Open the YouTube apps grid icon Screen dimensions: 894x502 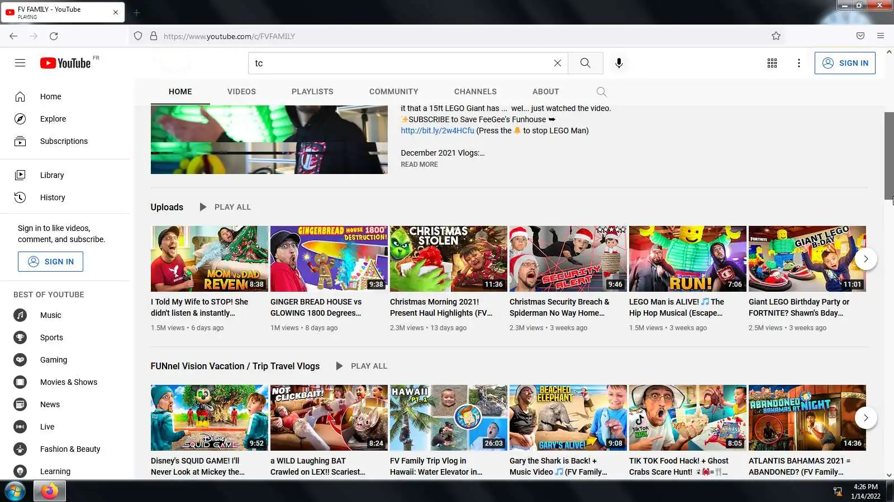click(x=772, y=63)
